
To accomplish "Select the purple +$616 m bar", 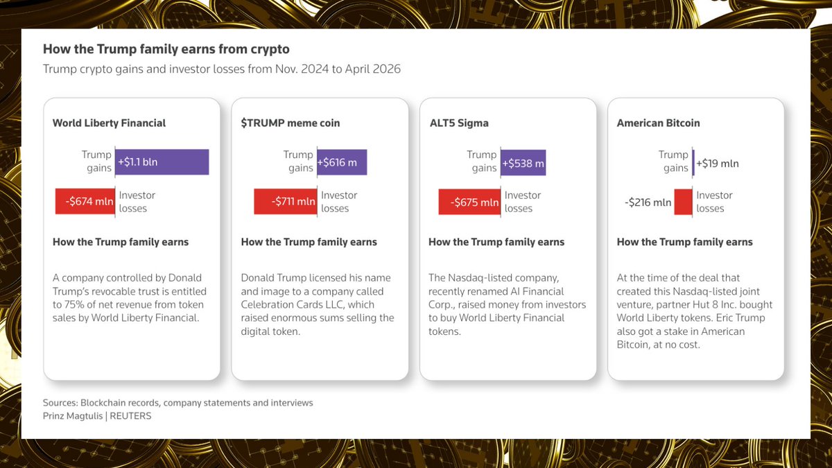I will click(x=342, y=162).
